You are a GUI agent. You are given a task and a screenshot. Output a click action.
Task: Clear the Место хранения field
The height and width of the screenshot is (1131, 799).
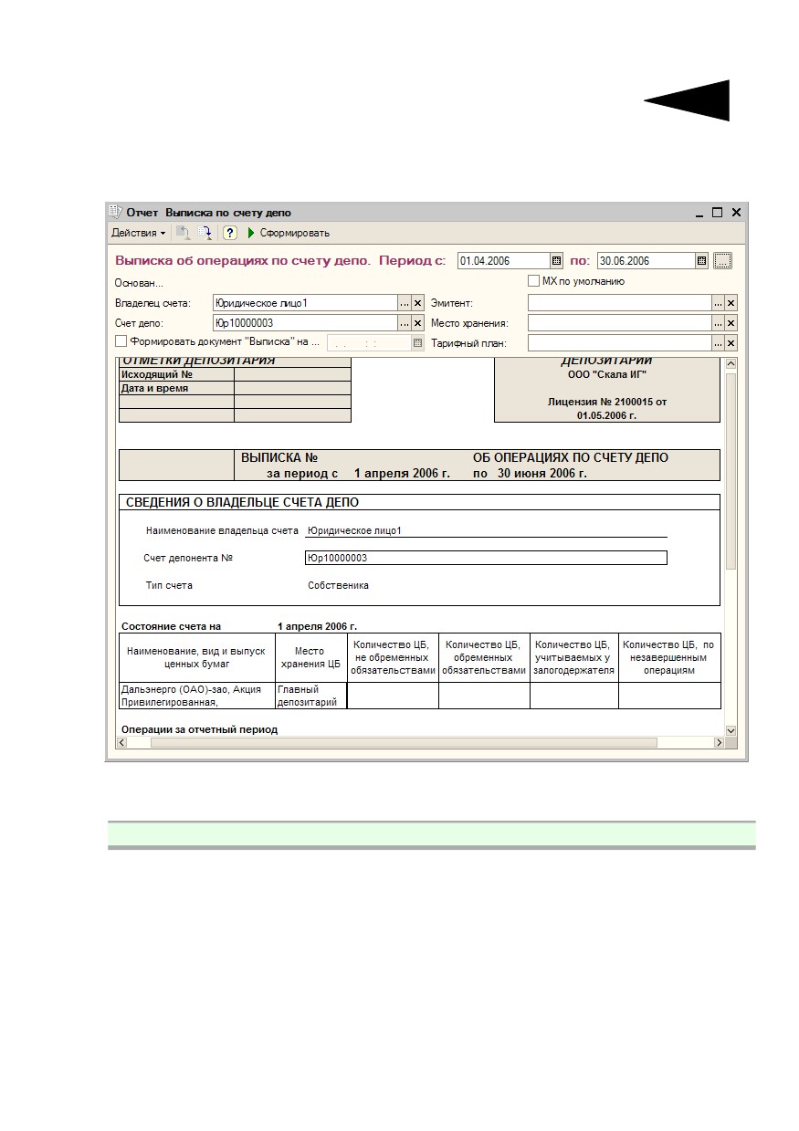tap(731, 323)
